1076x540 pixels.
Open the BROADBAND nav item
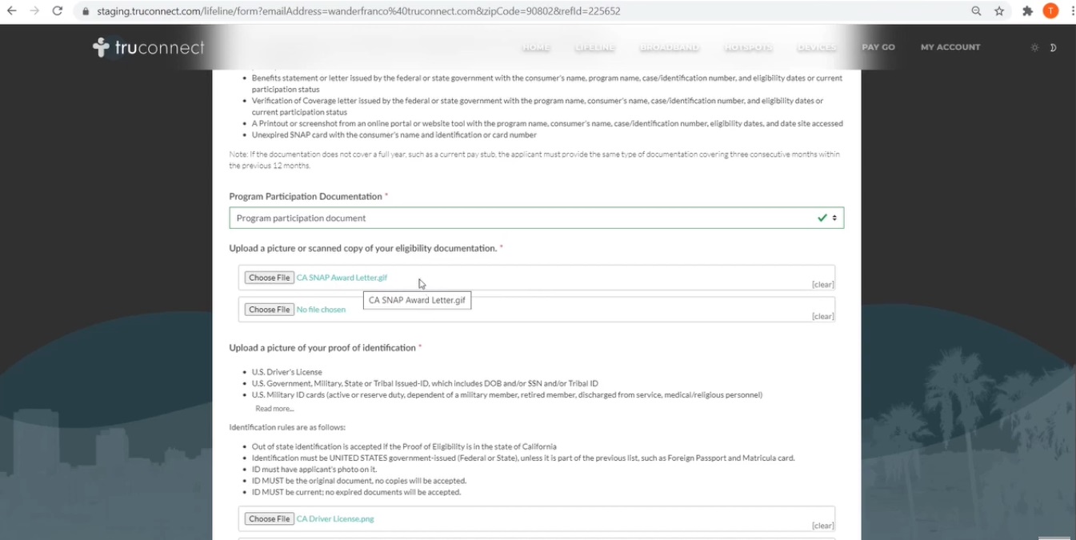(x=670, y=47)
